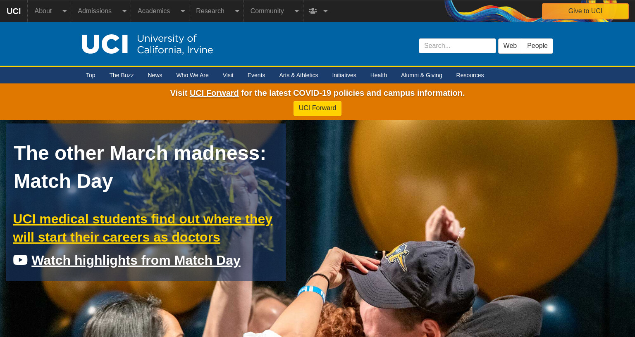Open the Community dropdown arrow
The width and height of the screenshot is (635, 337).
pyautogui.click(x=296, y=11)
